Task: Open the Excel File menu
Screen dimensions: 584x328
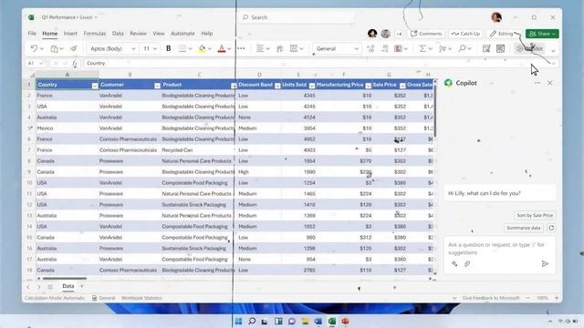Action: tap(32, 33)
